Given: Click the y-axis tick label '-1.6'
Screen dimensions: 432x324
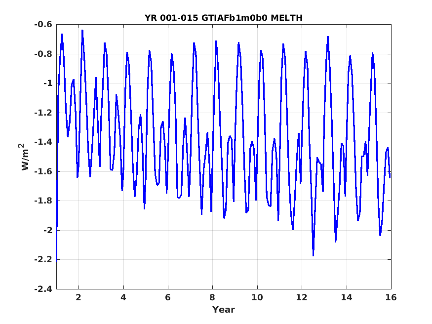Looking at the screenshot, I should (x=43, y=171).
